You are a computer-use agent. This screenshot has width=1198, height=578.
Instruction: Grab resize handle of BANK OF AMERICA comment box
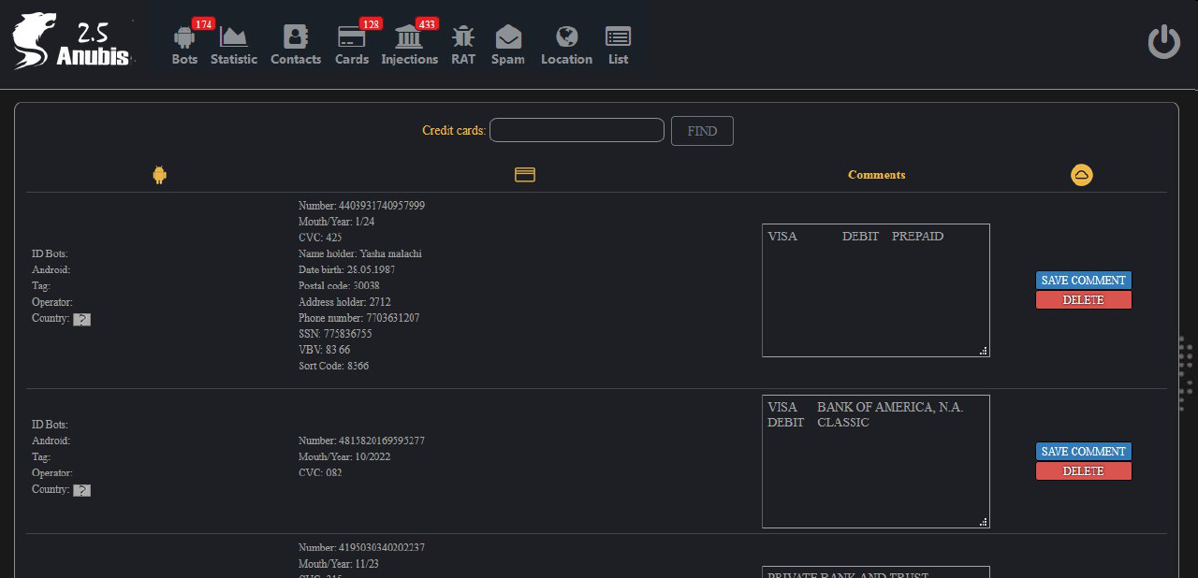click(984, 522)
